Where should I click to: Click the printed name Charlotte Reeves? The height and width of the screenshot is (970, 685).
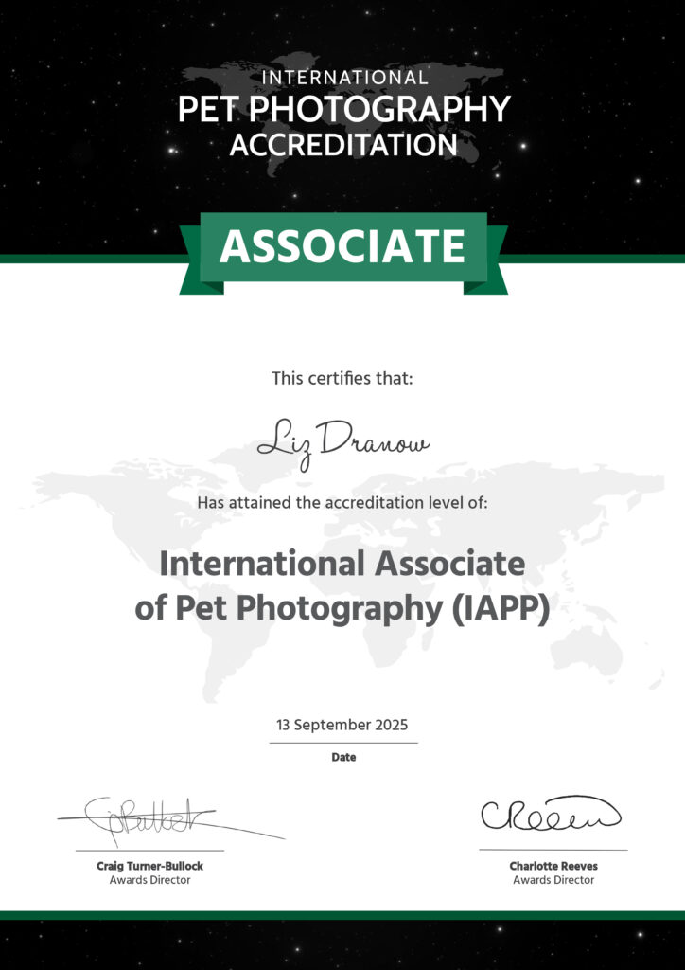(x=553, y=866)
